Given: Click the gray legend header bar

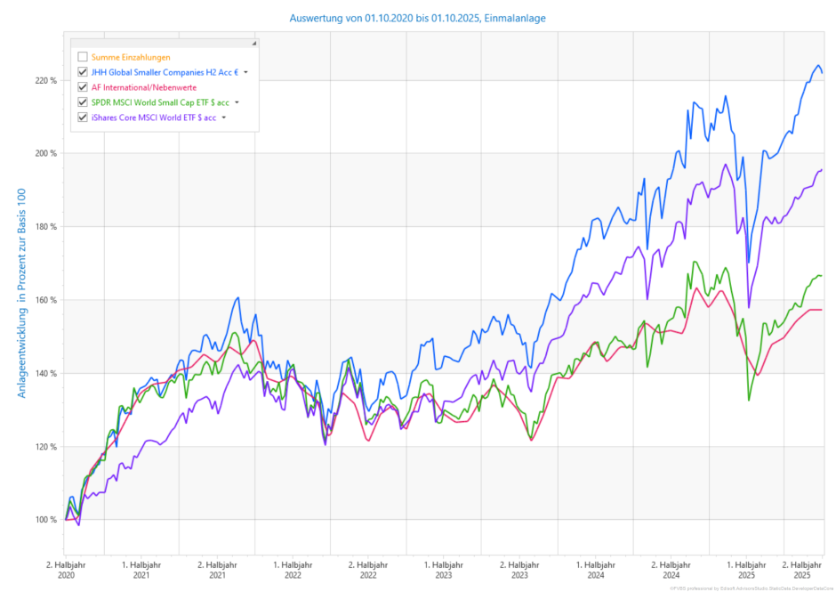Looking at the screenshot, I should coord(160,43).
